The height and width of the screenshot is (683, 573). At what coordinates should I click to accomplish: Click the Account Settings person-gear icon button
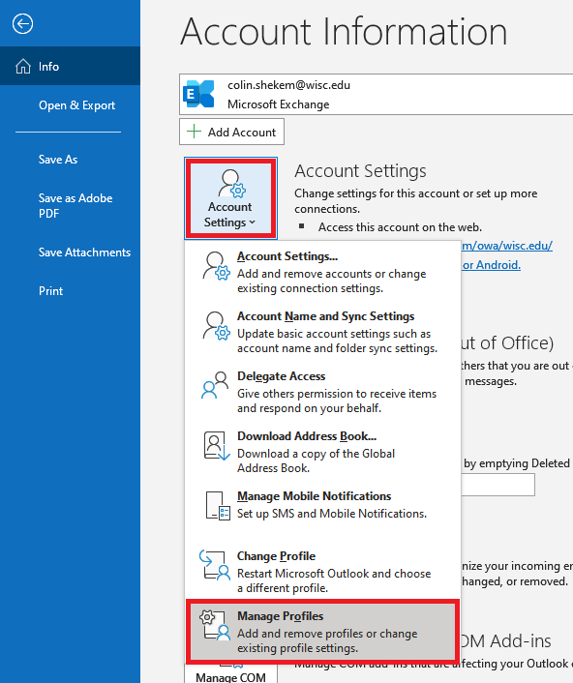tap(231, 198)
